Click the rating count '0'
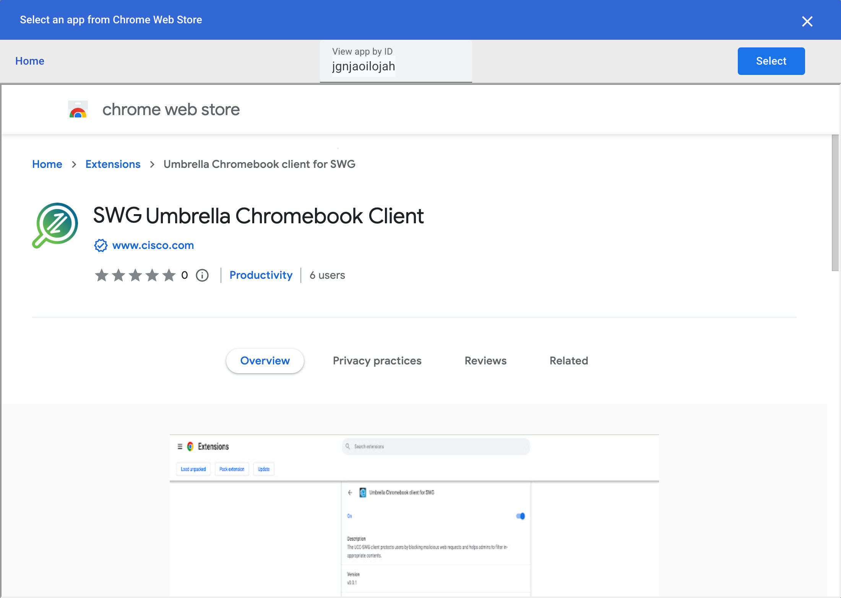This screenshot has width=841, height=598. click(x=185, y=275)
